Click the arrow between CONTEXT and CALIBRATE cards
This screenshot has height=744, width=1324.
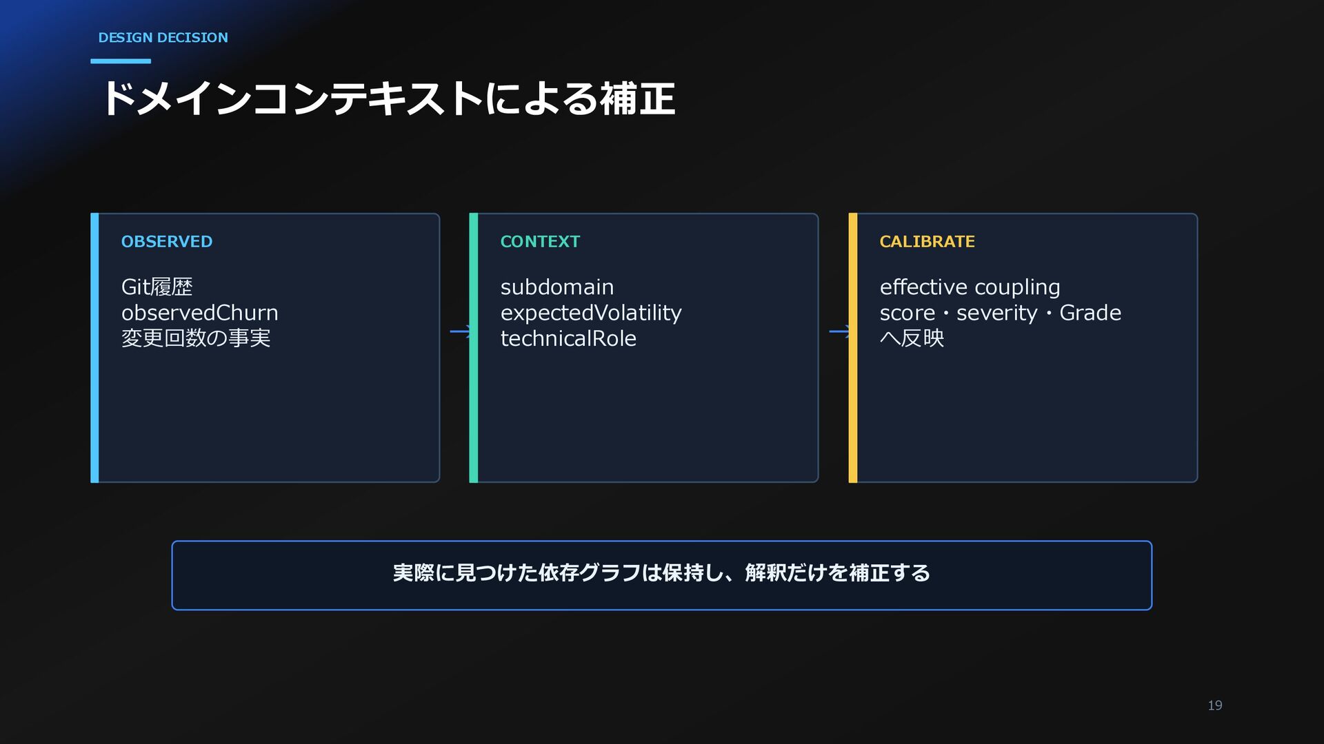pos(839,331)
